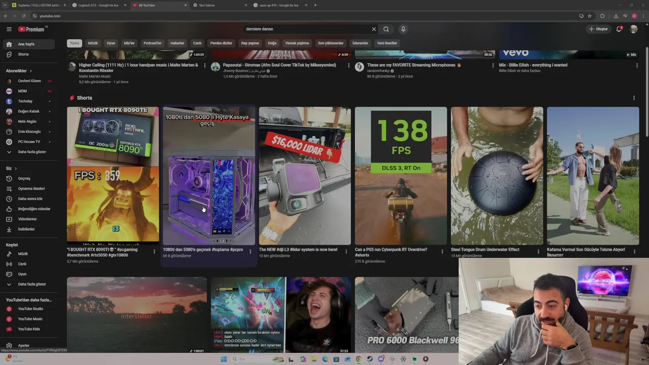Image resolution: width=649 pixels, height=365 pixels.
Task: Clear the search box with the X
Action: (374, 29)
